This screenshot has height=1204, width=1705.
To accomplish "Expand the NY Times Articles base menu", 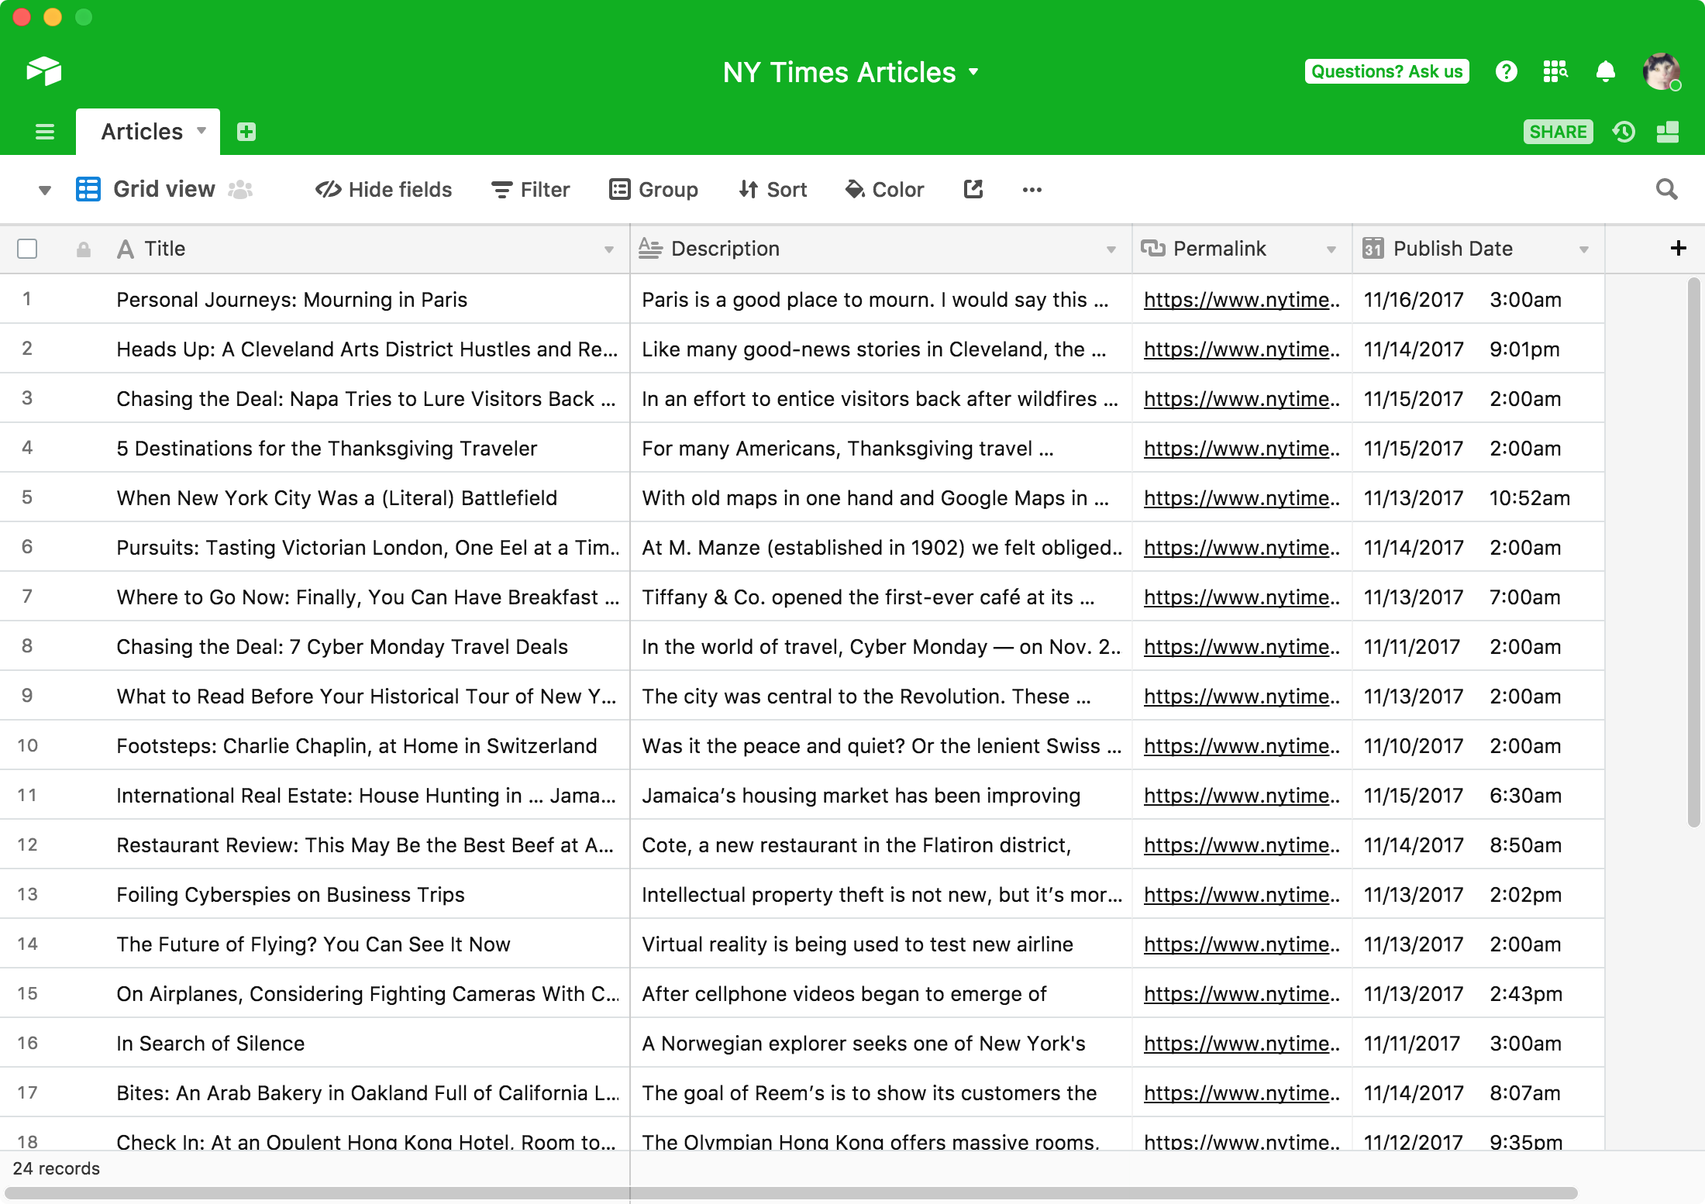I will click(973, 72).
